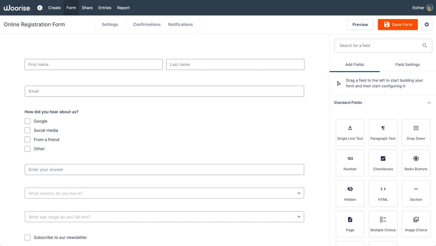Viewport: 436px width, 246px height.
Task: Tick the Social media checkbox
Action: (27, 130)
